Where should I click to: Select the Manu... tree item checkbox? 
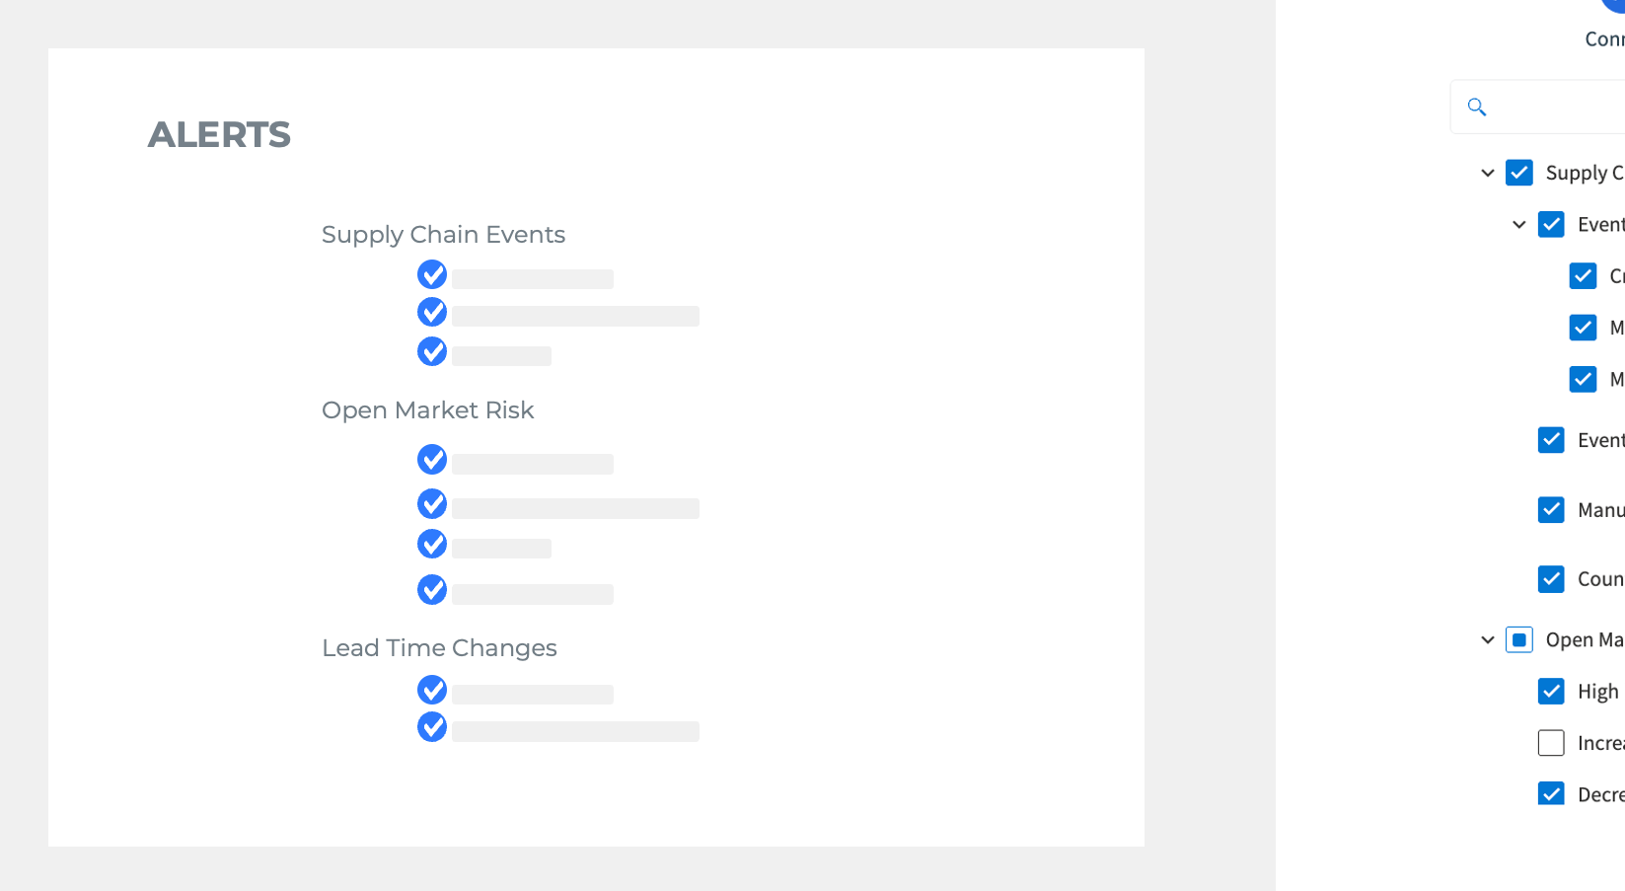tap(1551, 509)
